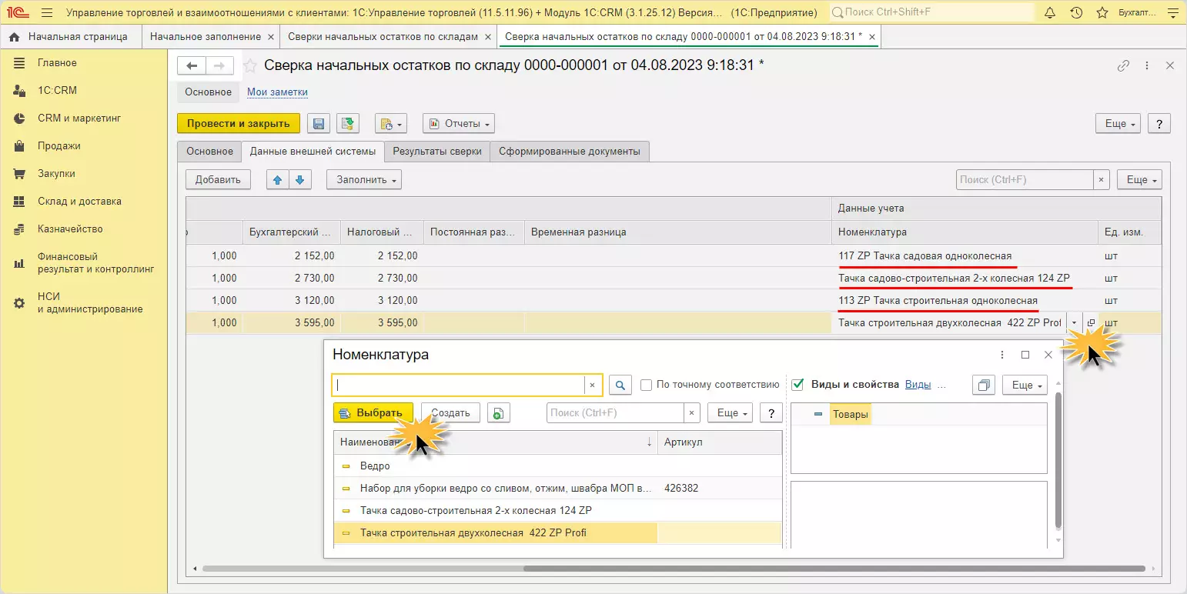Click the magnifier search button in Номенклатура
1187x594 pixels.
tap(620, 385)
